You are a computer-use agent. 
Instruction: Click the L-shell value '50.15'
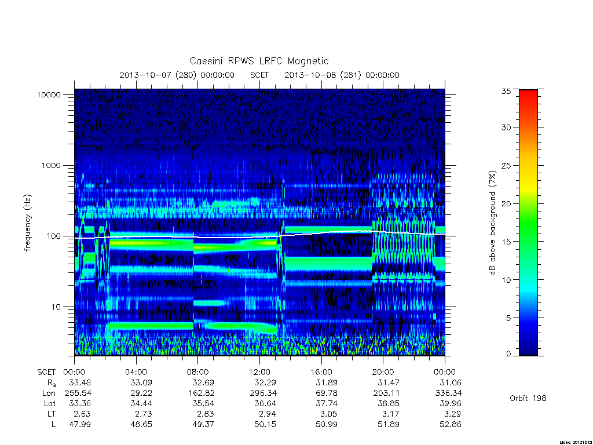[x=265, y=425]
